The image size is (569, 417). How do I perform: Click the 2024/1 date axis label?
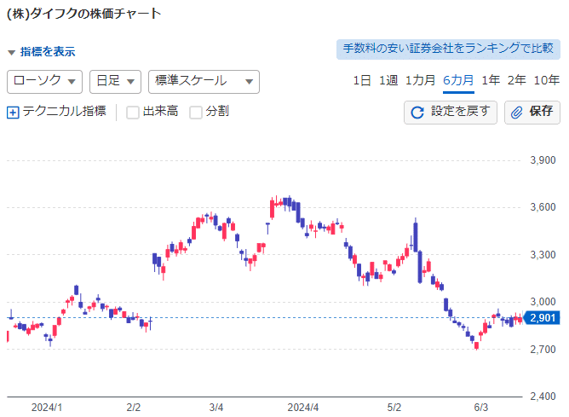click(x=47, y=408)
